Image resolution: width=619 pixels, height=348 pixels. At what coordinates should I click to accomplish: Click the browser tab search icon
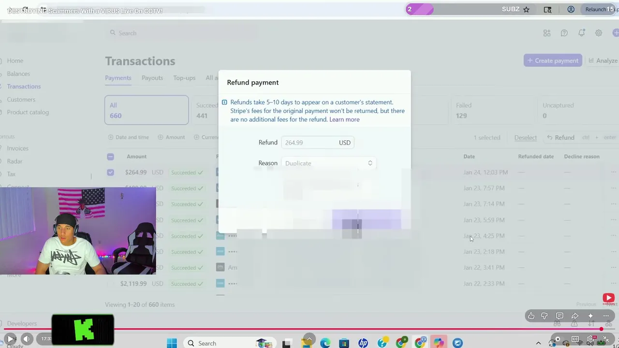547,9
